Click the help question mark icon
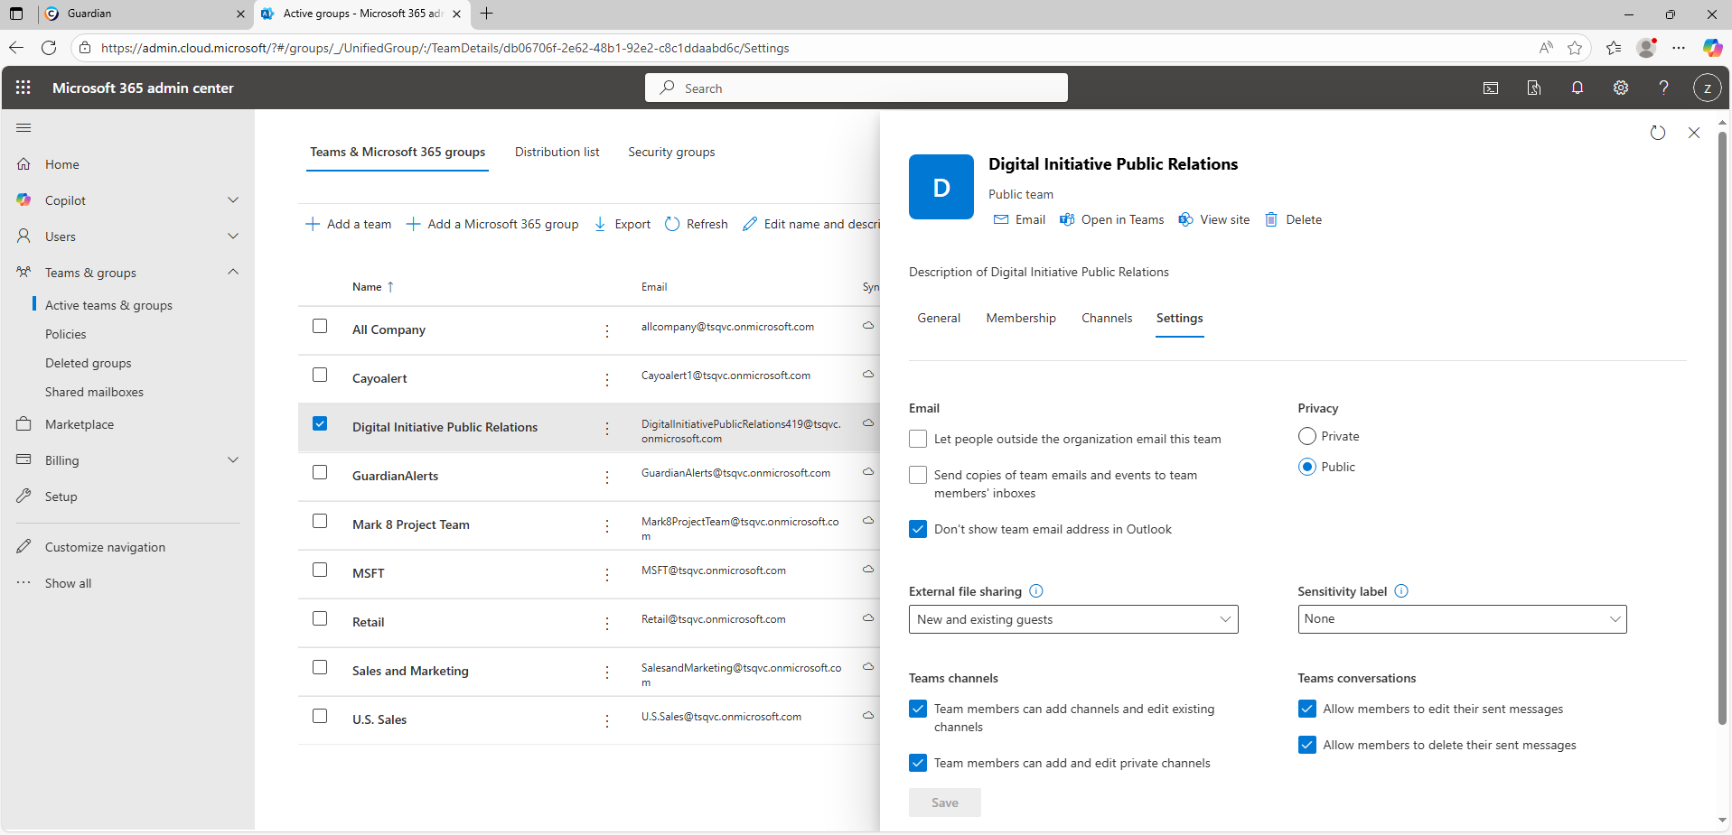Viewport: 1732px width, 835px height. 1663,88
